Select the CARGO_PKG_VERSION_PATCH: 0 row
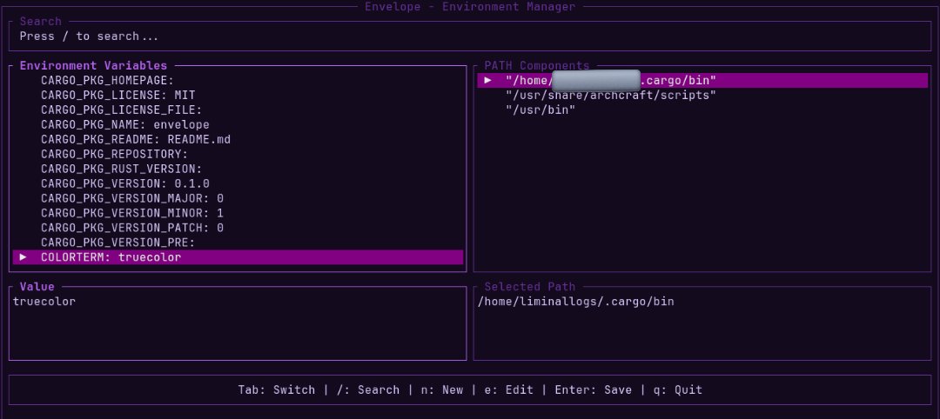Screen dimensions: 940x419 [x=238, y=228]
